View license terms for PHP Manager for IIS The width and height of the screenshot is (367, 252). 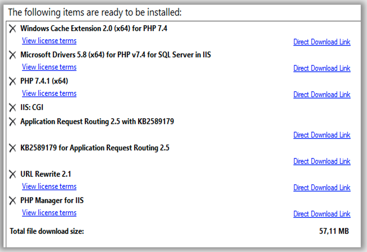pyautogui.click(x=49, y=213)
